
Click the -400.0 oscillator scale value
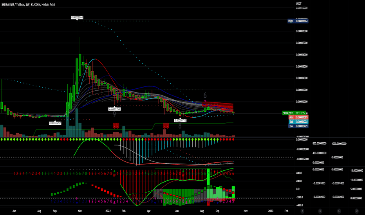click(299, 205)
